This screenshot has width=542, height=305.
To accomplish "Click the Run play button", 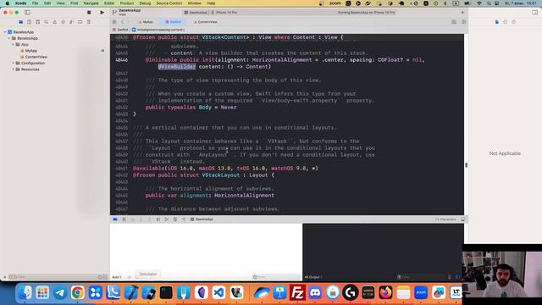I will tap(102, 13).
